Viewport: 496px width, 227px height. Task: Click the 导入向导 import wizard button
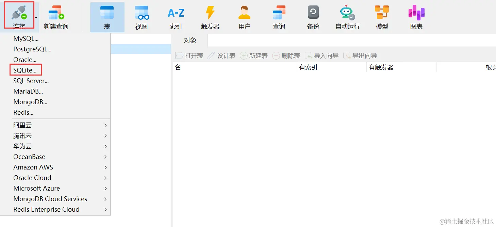pos(322,56)
